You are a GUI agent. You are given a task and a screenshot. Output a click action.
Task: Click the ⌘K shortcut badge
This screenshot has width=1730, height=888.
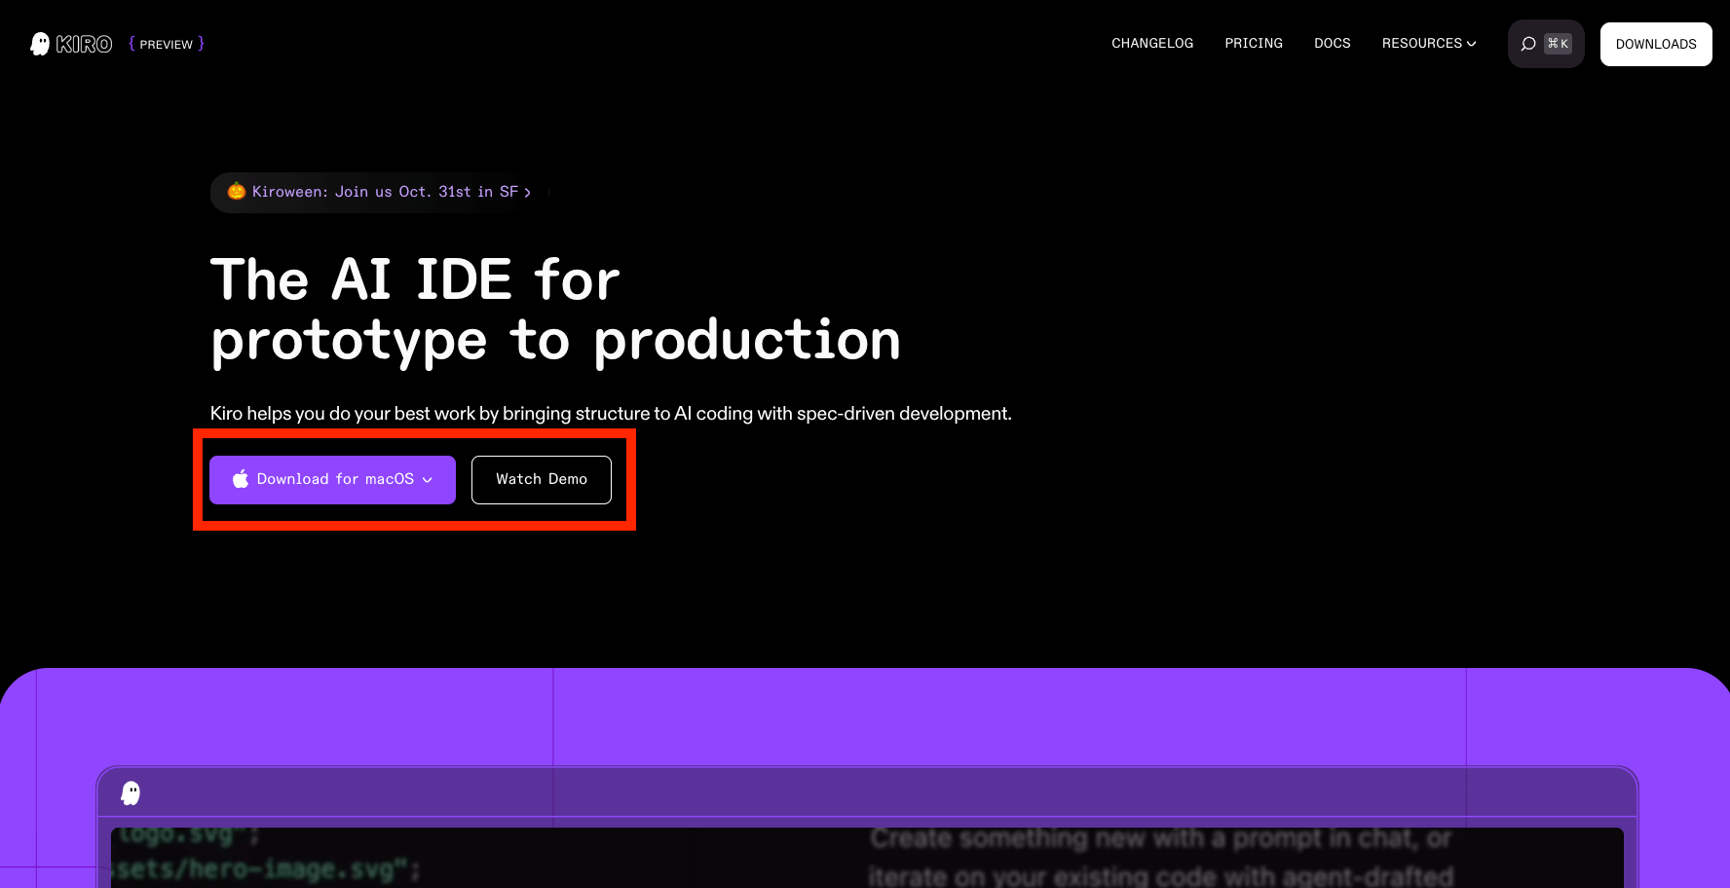[x=1558, y=44]
